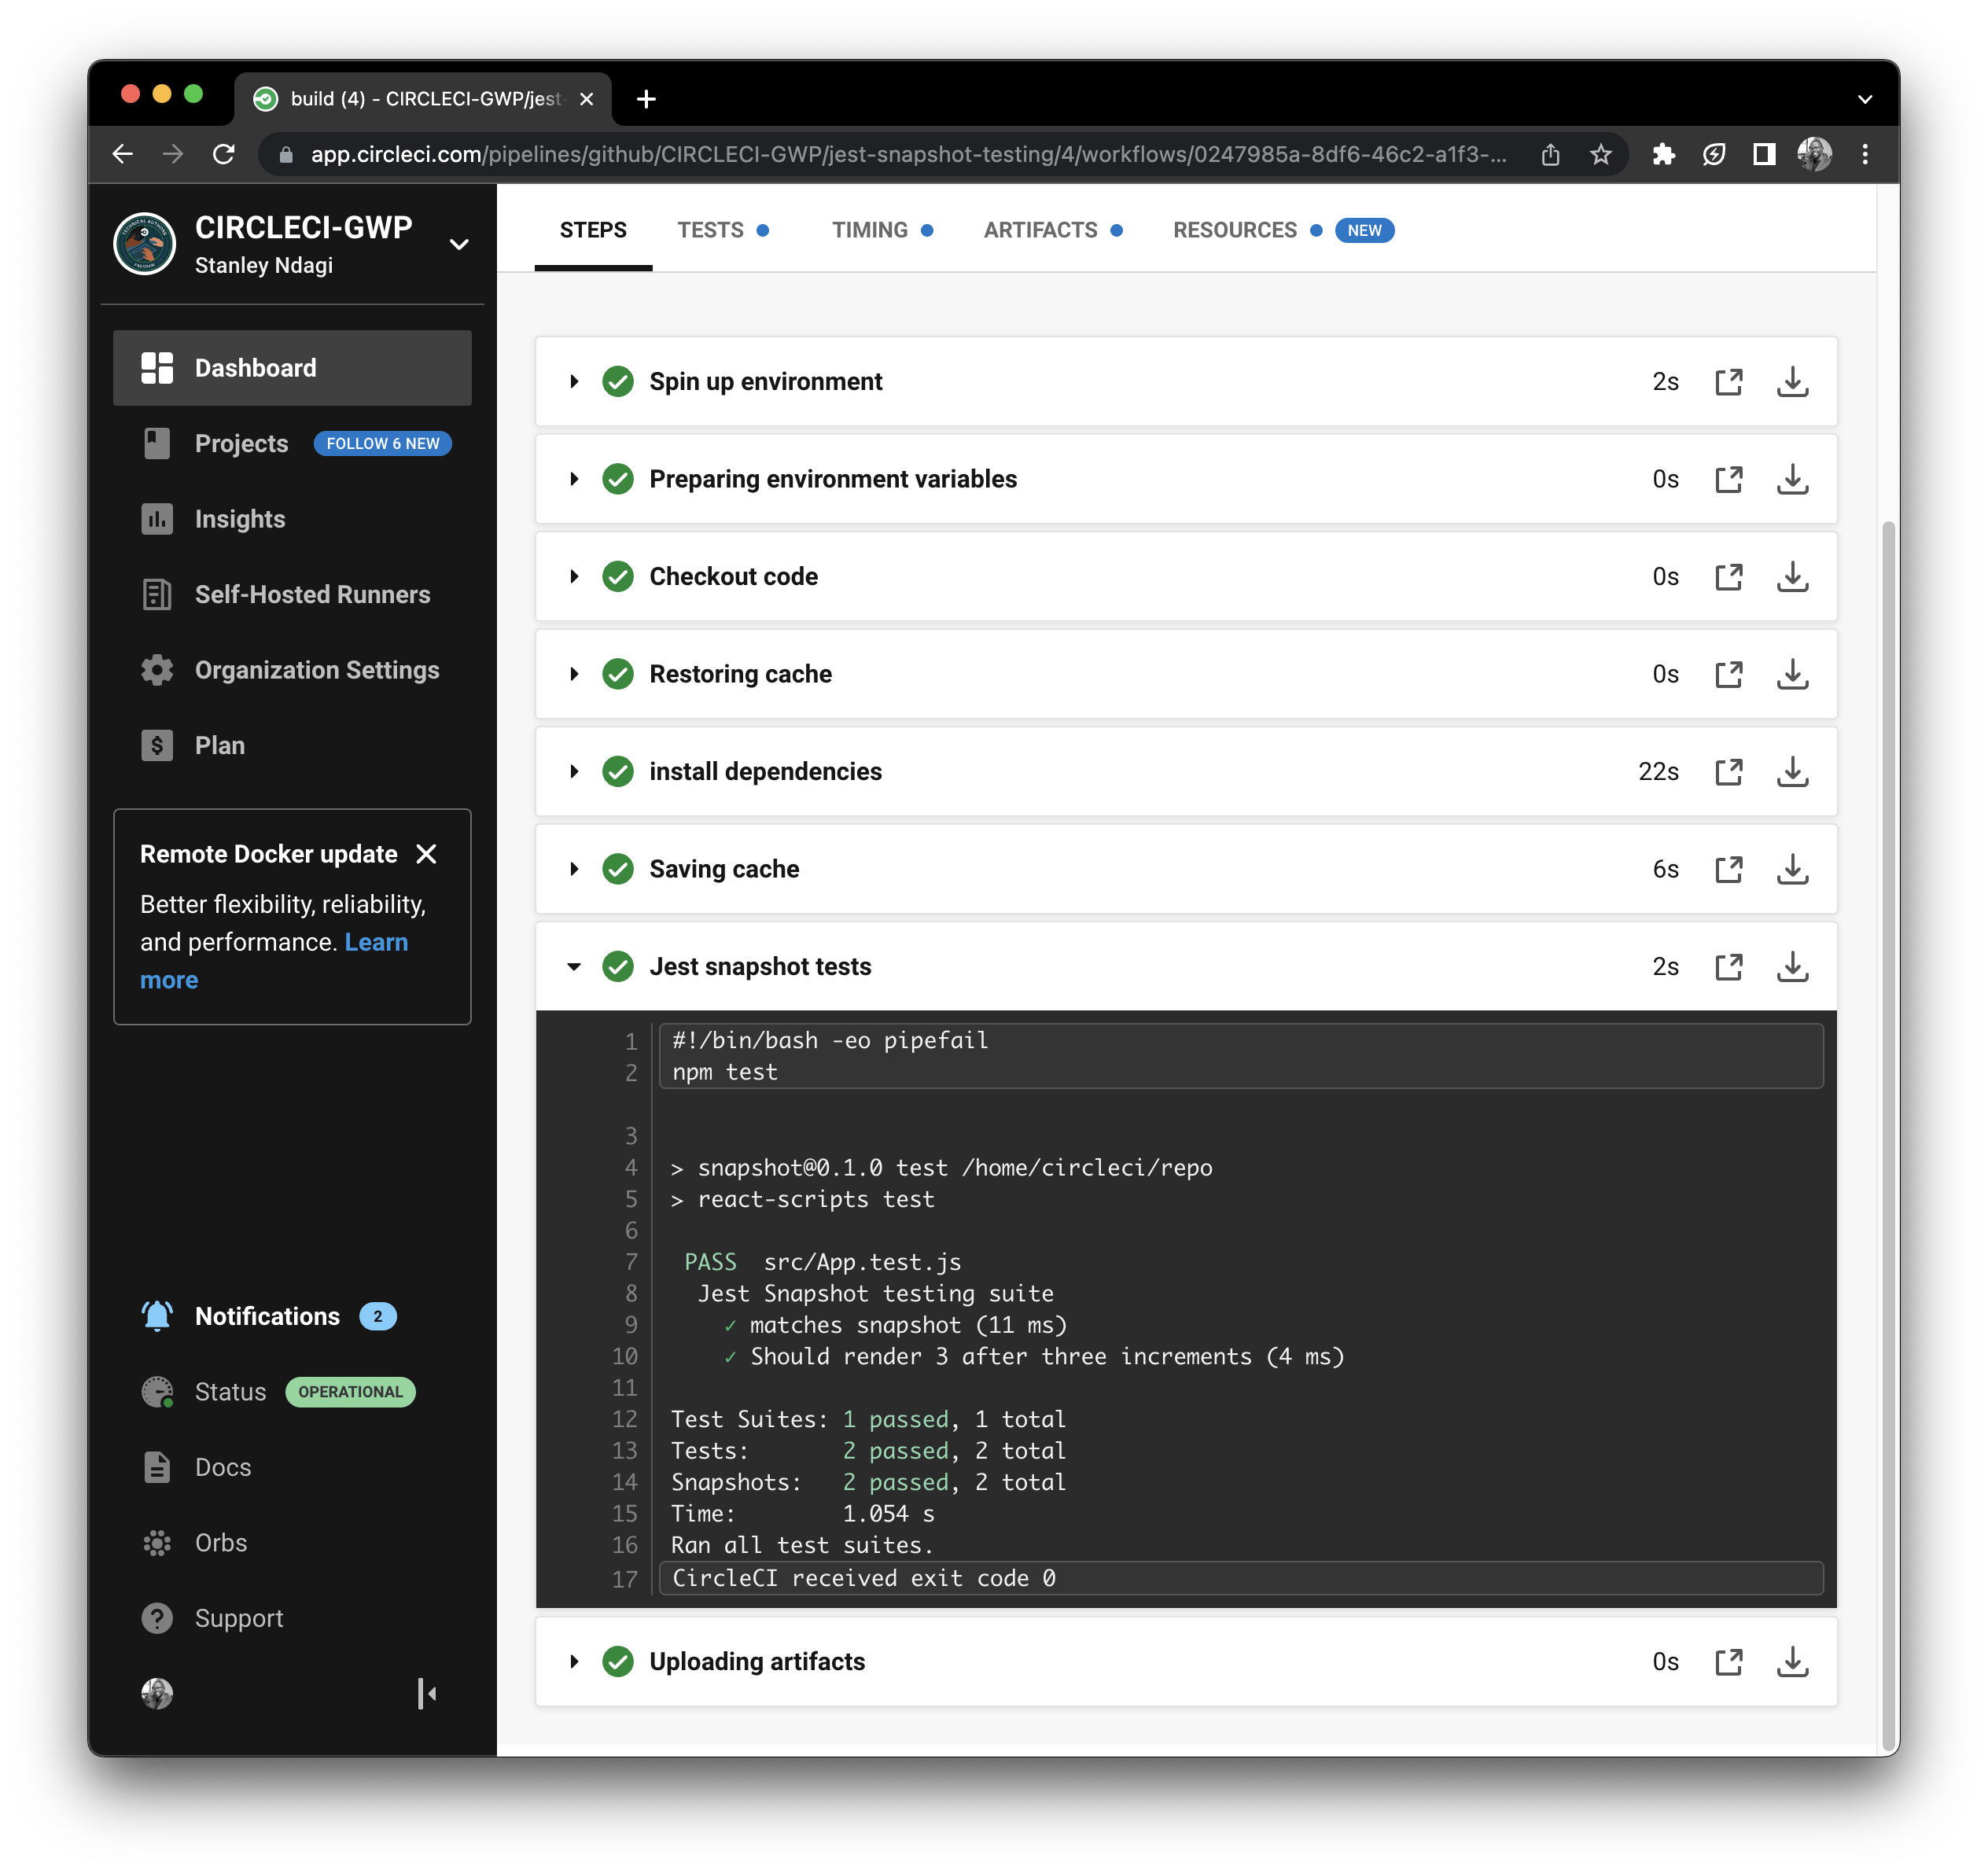Viewport: 1988px width, 1873px height.
Task: Dismiss the Remote Docker update notice
Action: (427, 853)
